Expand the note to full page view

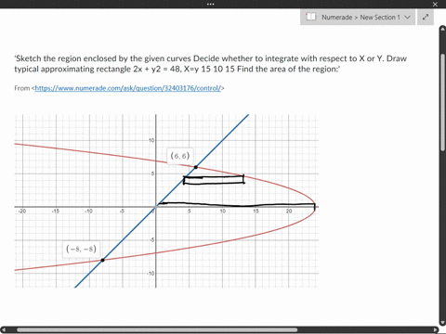pyautogui.click(x=426, y=17)
